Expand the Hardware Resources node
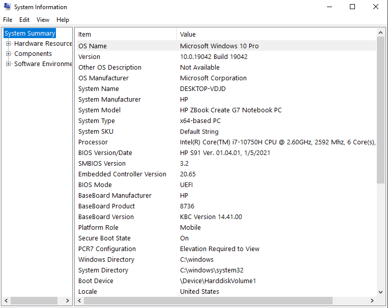 click(9, 44)
